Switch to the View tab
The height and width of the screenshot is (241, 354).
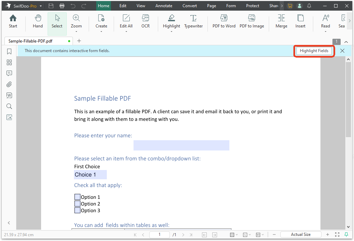click(x=141, y=6)
